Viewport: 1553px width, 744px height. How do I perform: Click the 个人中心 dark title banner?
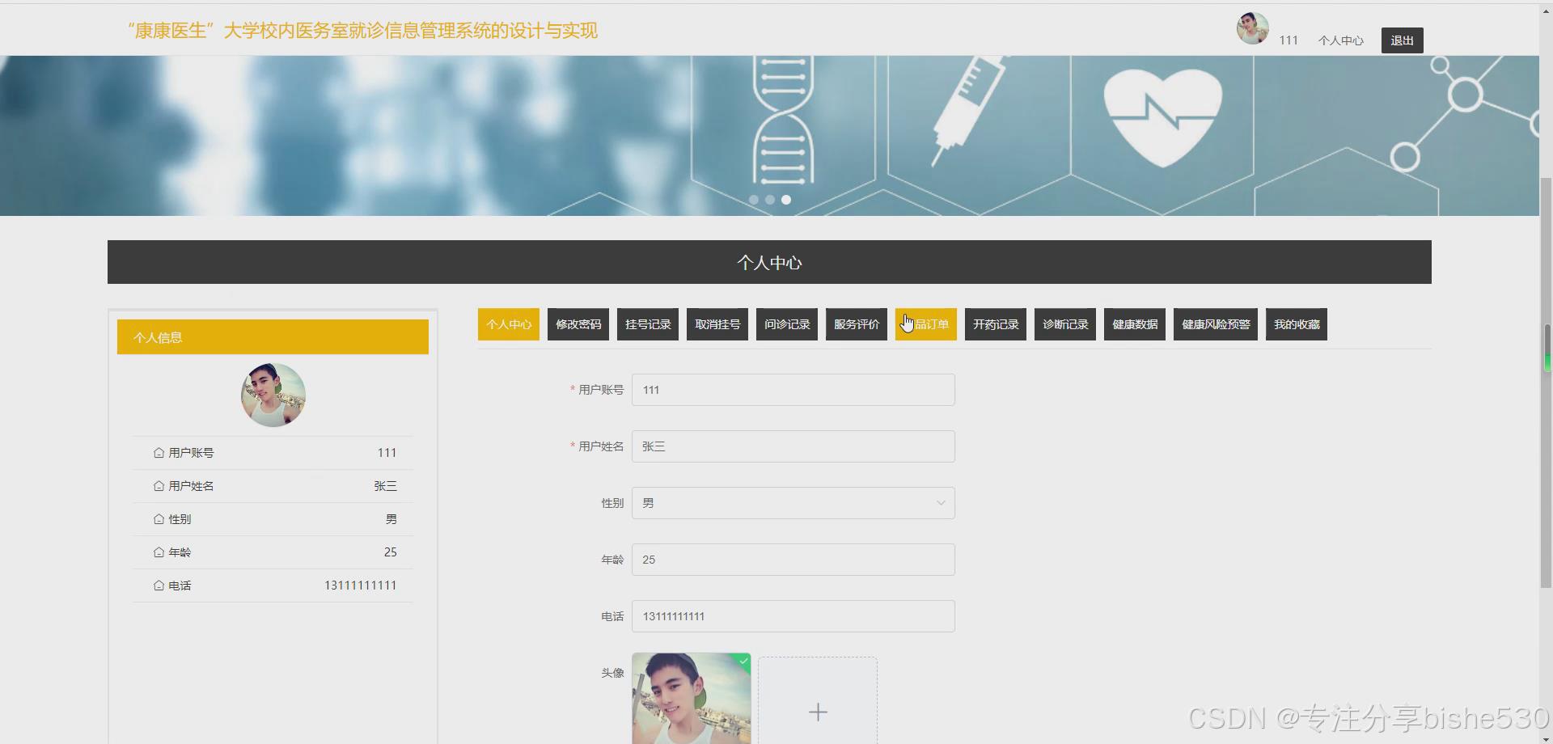(x=769, y=262)
